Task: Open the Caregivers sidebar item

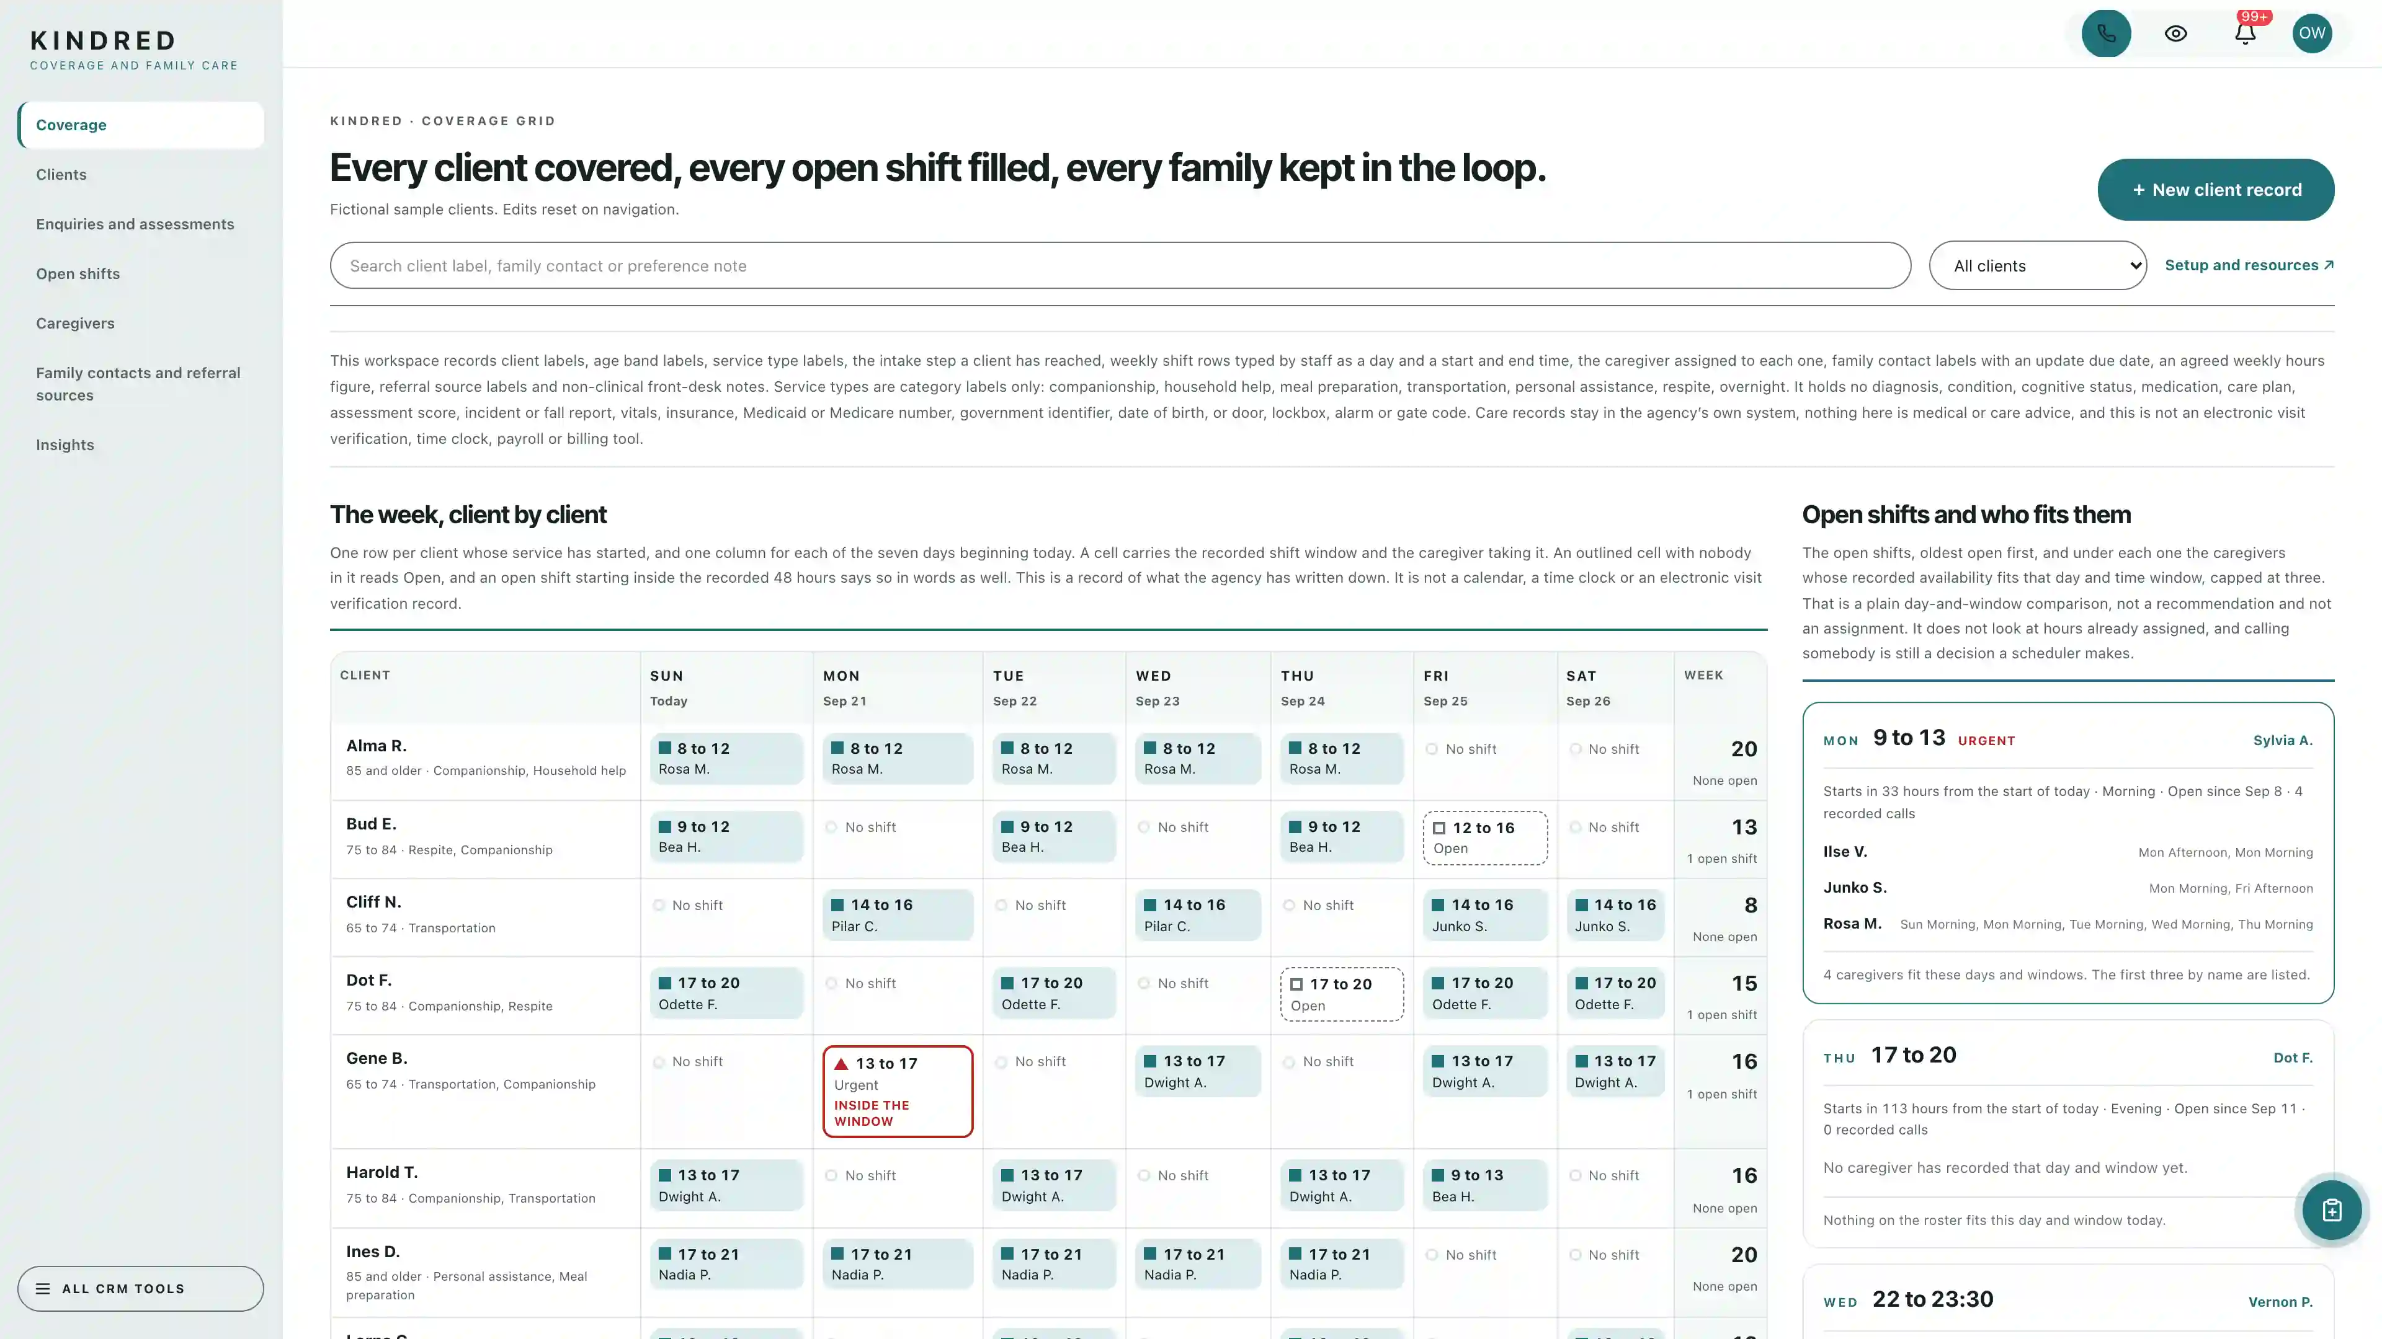Action: click(x=141, y=324)
